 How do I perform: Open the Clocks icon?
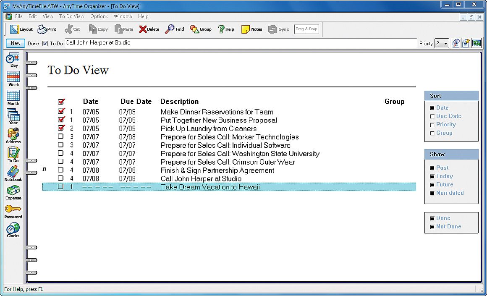coord(13,230)
